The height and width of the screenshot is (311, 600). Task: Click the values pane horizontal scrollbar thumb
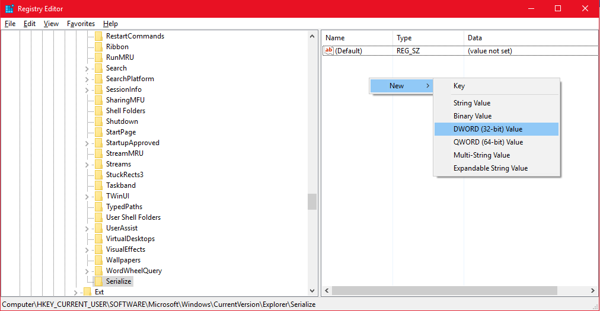pyautogui.click(x=444, y=291)
